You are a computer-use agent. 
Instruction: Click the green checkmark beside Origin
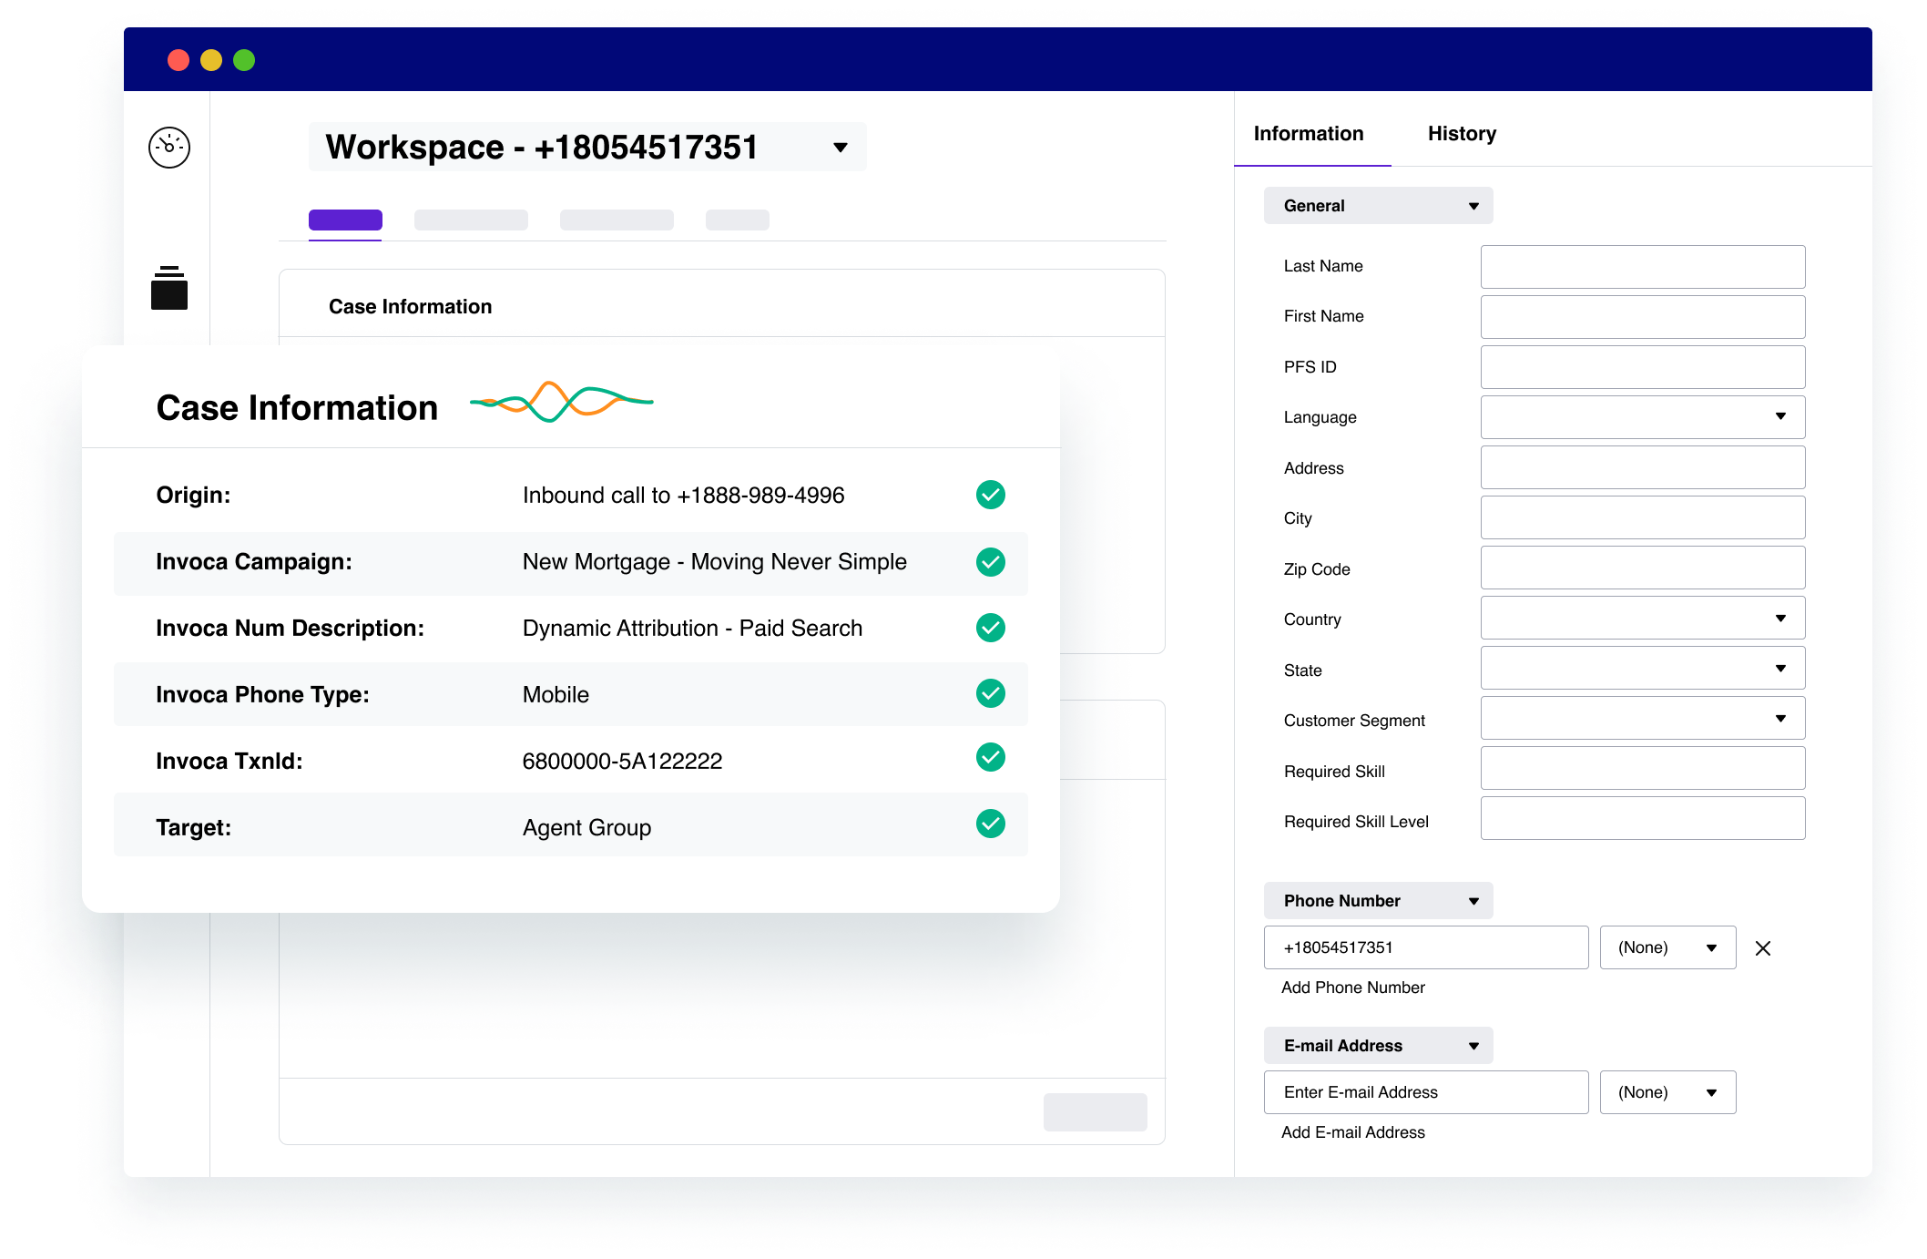click(x=990, y=495)
